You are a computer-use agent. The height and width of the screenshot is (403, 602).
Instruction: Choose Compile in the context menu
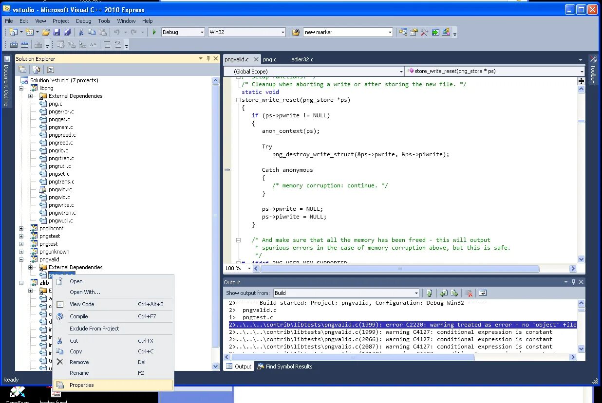pos(113,316)
